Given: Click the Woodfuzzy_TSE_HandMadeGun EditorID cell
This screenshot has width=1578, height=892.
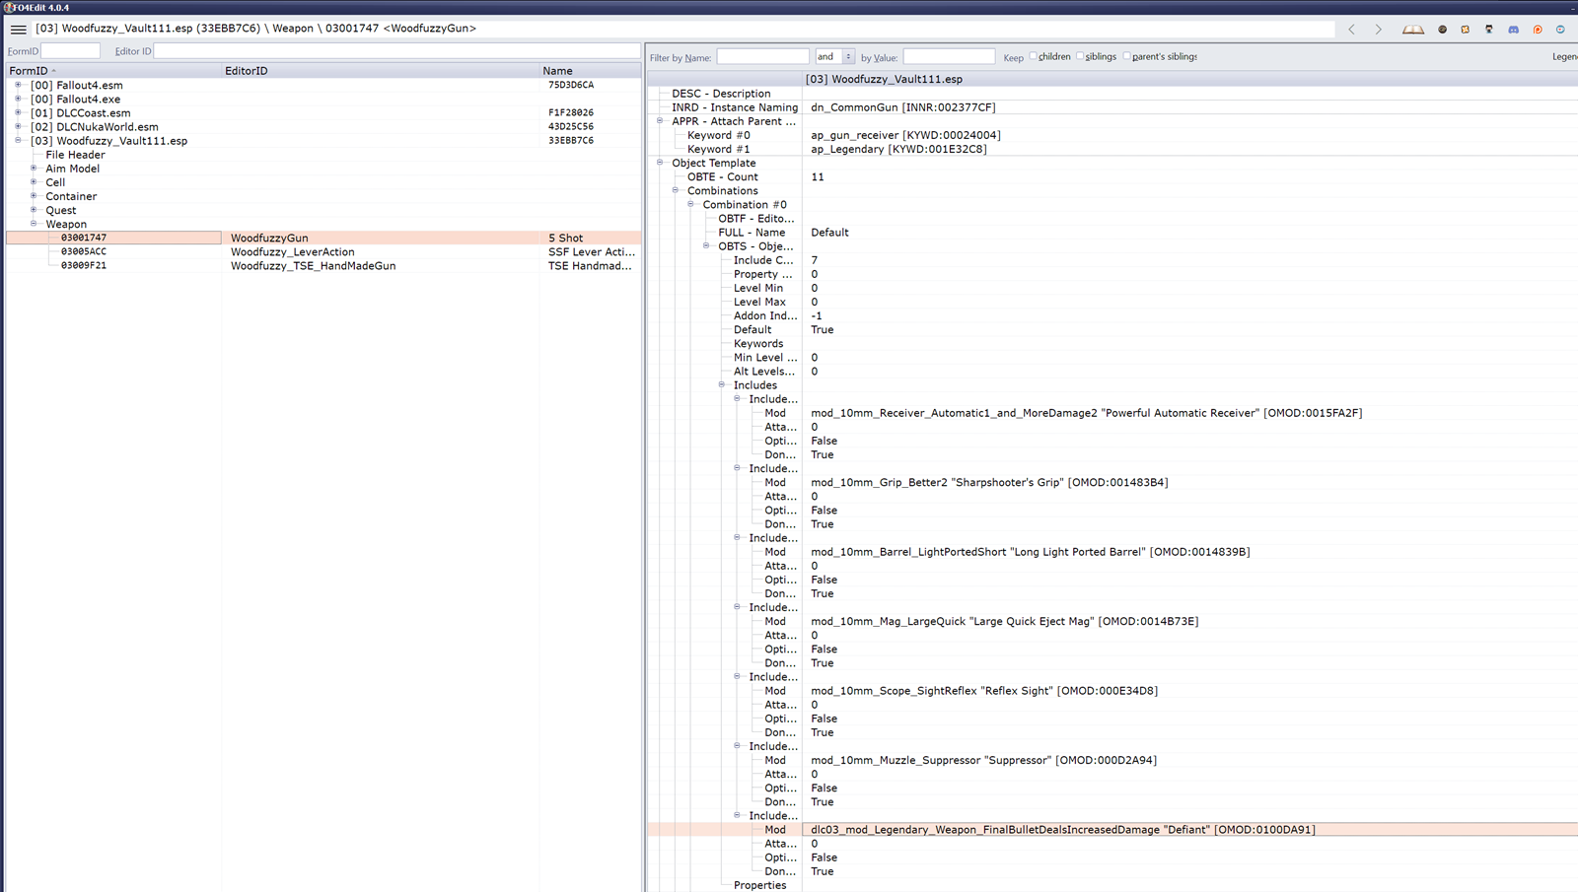Looking at the screenshot, I should click(314, 266).
